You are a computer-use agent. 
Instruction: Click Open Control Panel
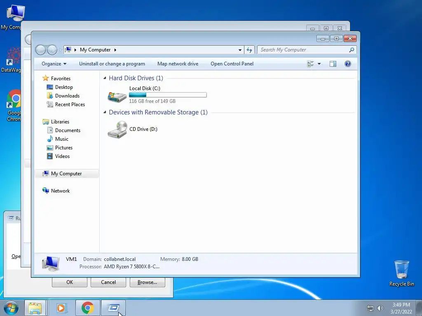tap(232, 64)
